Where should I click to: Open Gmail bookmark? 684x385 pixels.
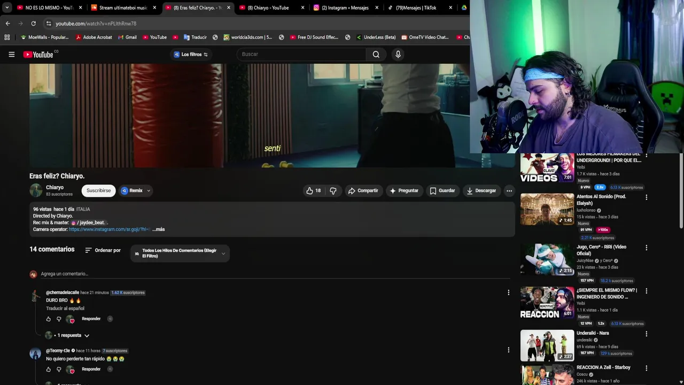coord(127,37)
